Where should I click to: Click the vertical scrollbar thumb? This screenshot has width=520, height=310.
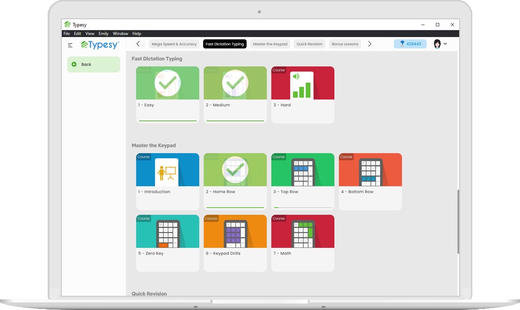pyautogui.click(x=458, y=222)
